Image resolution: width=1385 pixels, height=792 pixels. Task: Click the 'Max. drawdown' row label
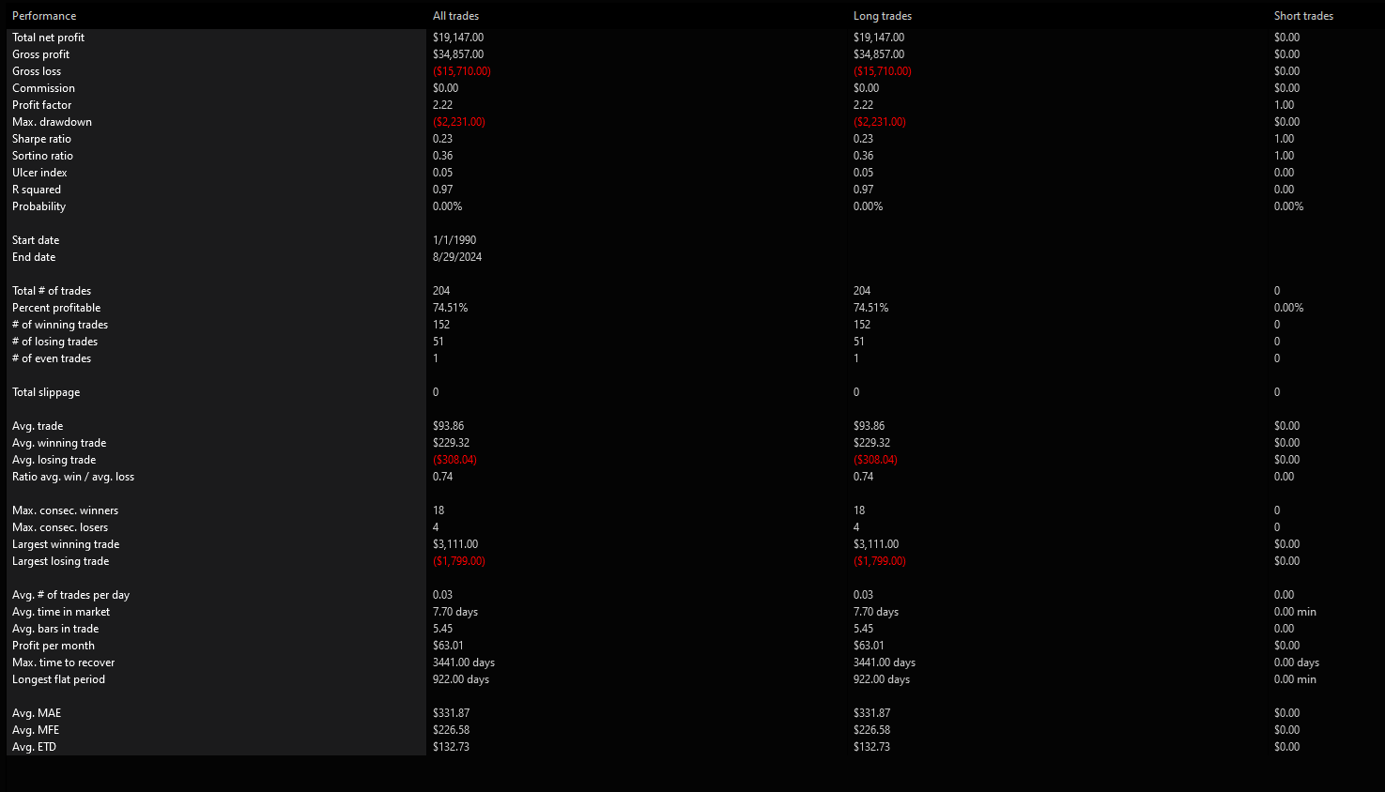pyautogui.click(x=52, y=122)
